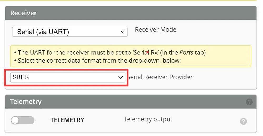Click the Serial Receiver Provider label
The height and width of the screenshot is (136, 263).
tap(160, 77)
